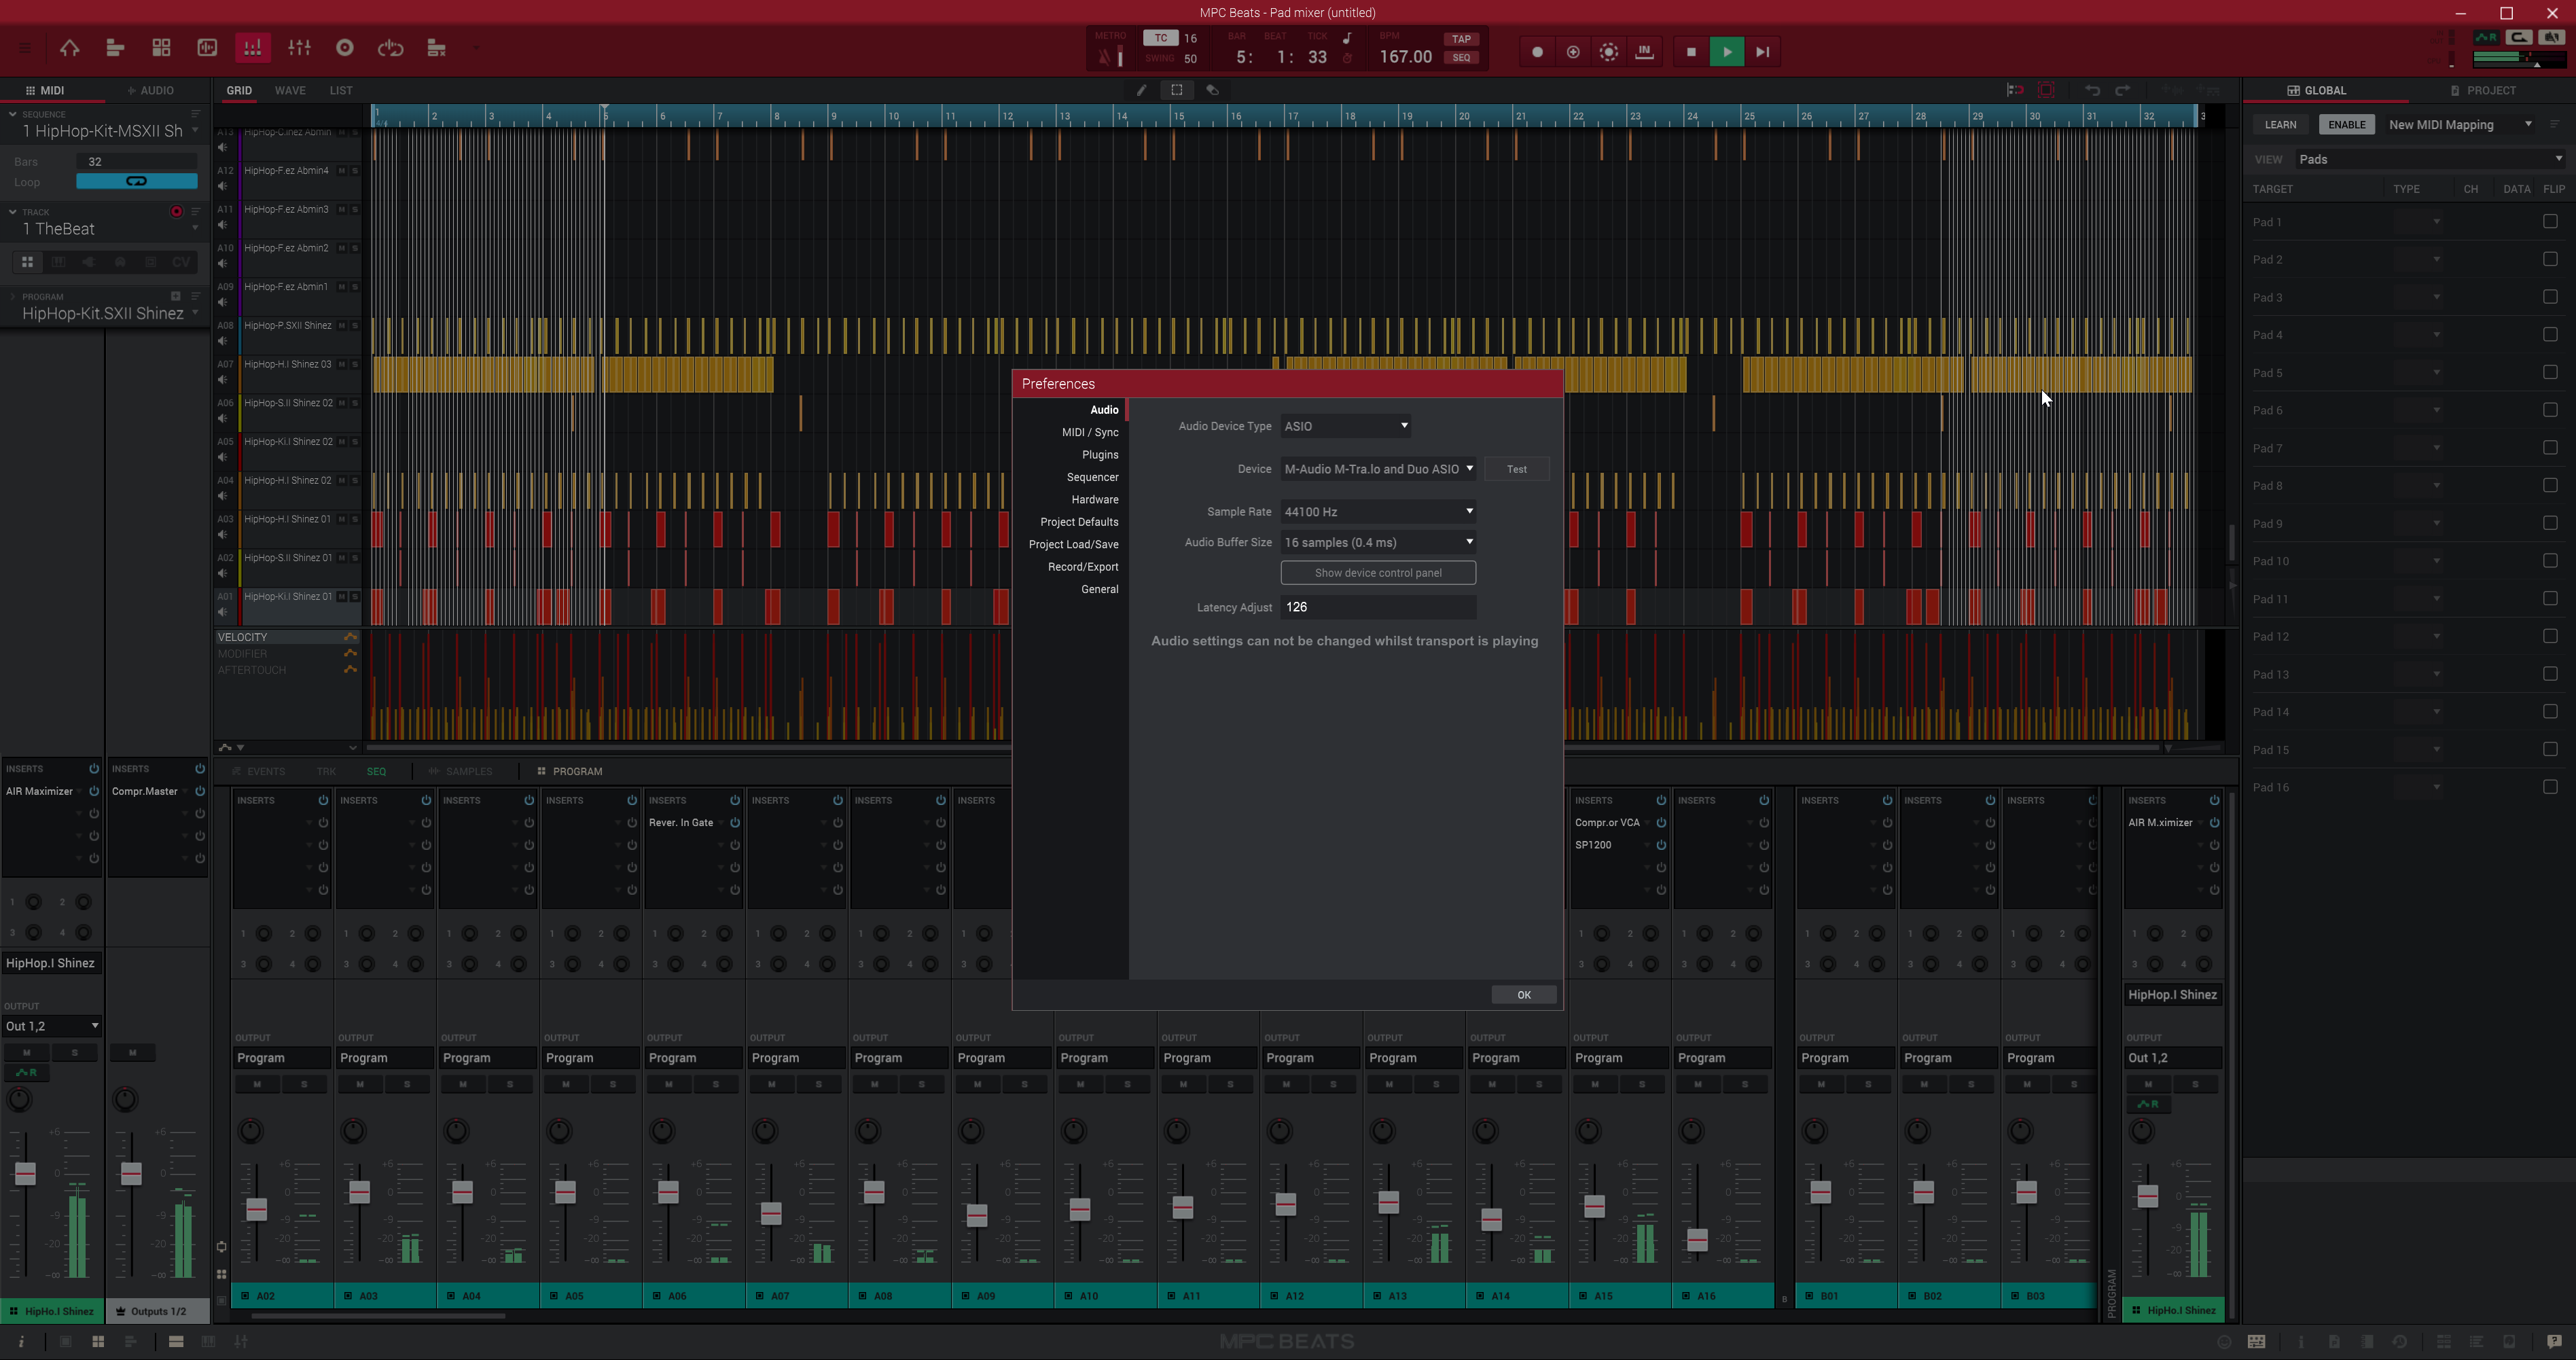Click the Test audio device button
Viewport: 2576px width, 1360px height.
[1517, 469]
